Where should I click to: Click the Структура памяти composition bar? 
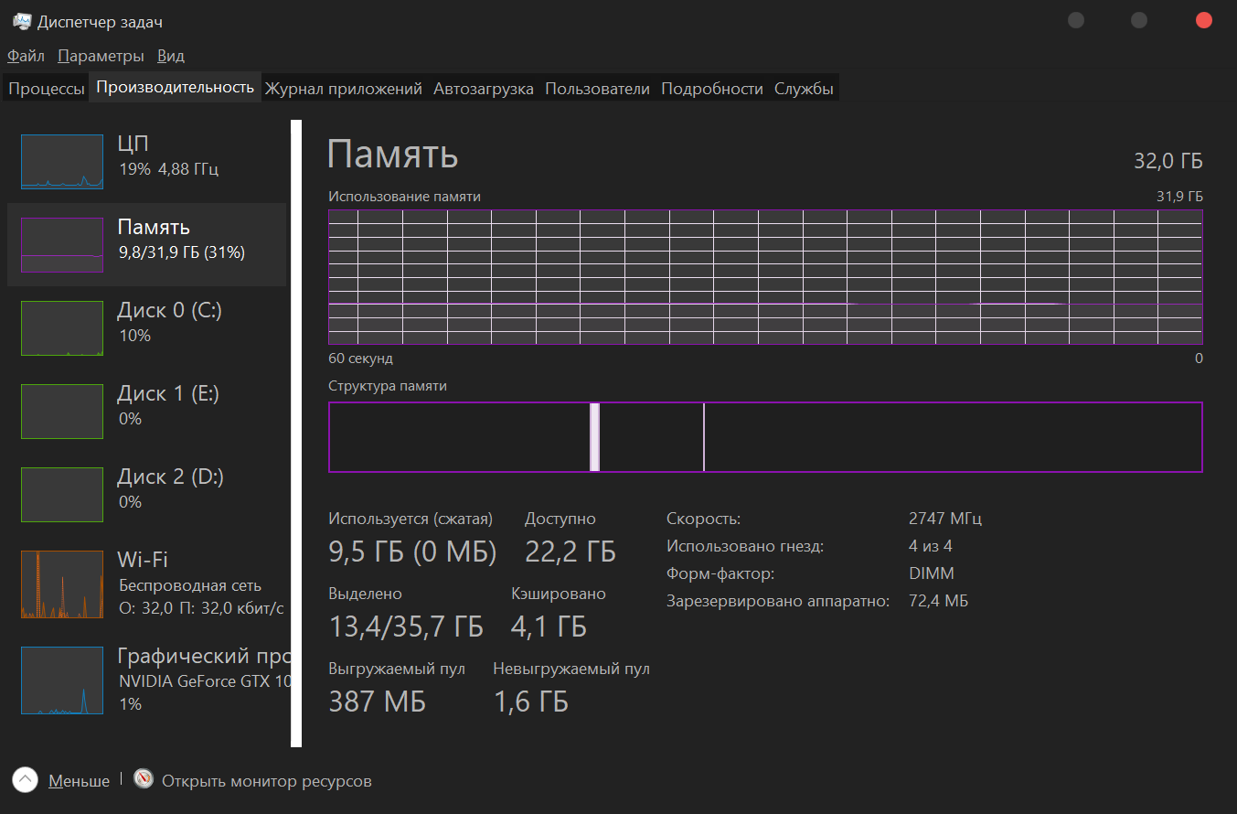pos(764,437)
